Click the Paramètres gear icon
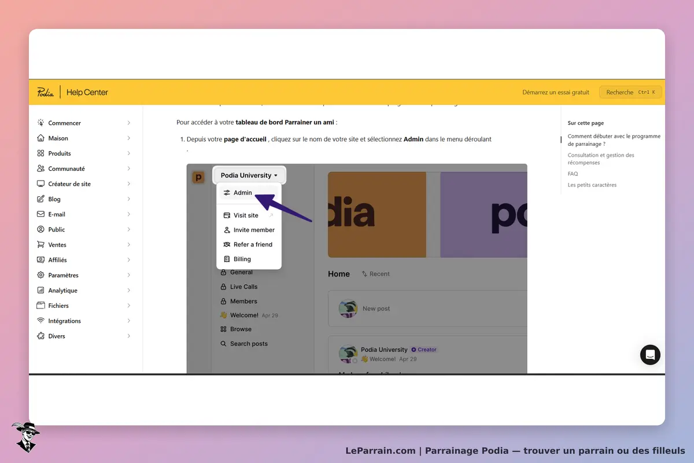This screenshot has width=694, height=463. click(40, 275)
